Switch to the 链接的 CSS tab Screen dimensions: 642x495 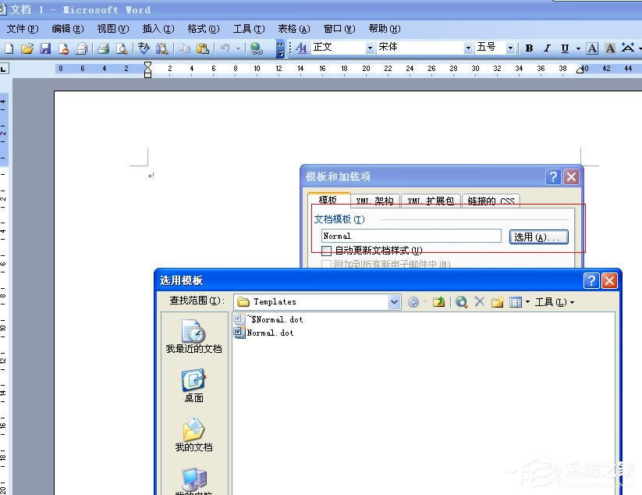491,201
